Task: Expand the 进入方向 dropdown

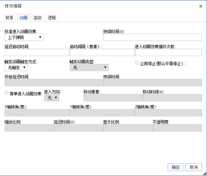Action: coord(52,98)
